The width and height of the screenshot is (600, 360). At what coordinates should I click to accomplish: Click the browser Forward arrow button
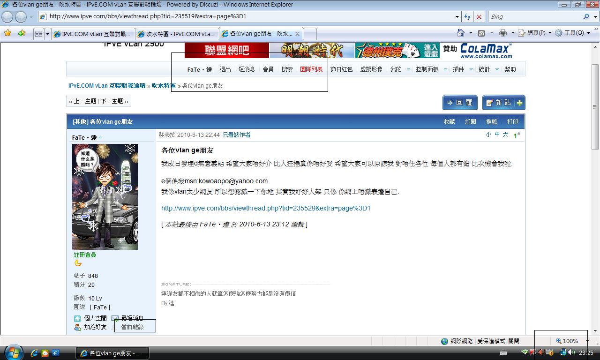click(x=21, y=17)
